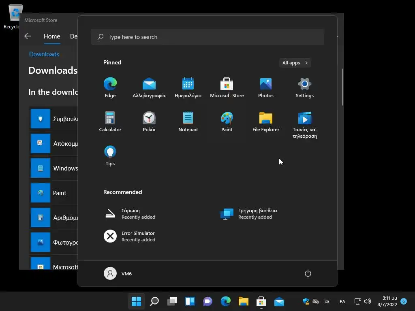Viewport: 415px width, 311px height.
Task: Open the notification badge showing 6
Action: point(404,301)
